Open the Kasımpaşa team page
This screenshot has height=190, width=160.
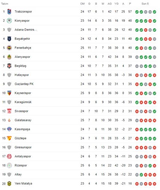tap(23, 129)
